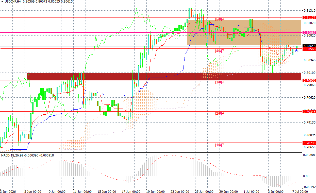Screen dimensions: 316x193
Task: Click the 25 Jun 00:00 time label
Action: coord(204,191)
